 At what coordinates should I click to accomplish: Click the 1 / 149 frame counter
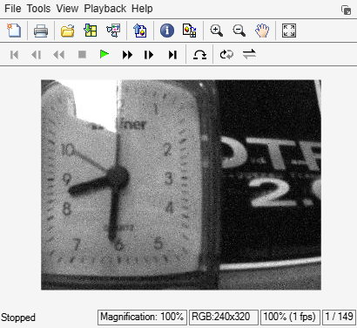point(339,318)
